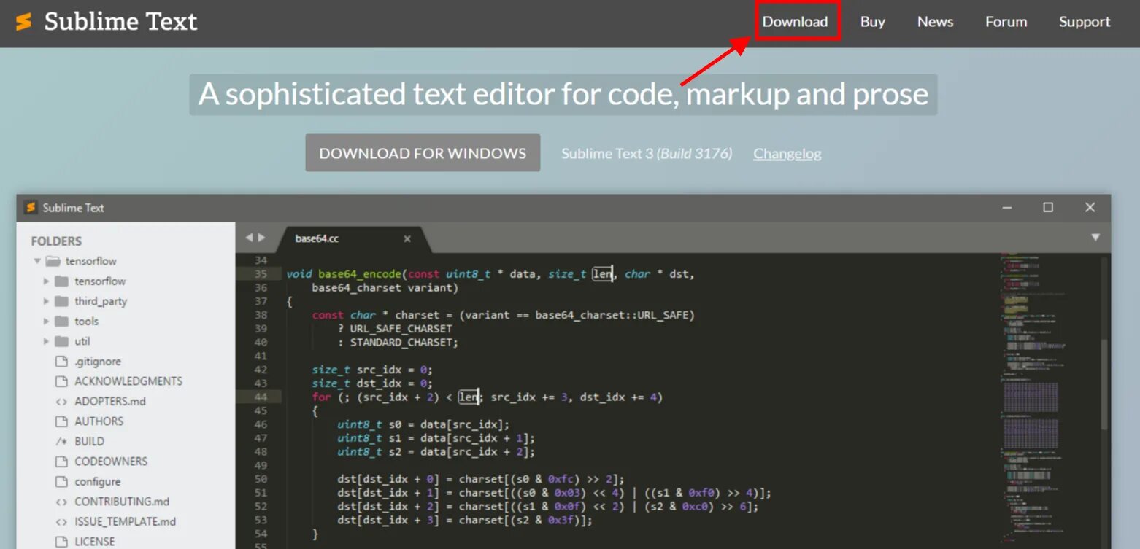Go to the News page

[x=935, y=22]
